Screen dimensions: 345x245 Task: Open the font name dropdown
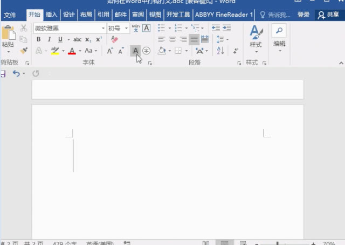(x=103, y=29)
